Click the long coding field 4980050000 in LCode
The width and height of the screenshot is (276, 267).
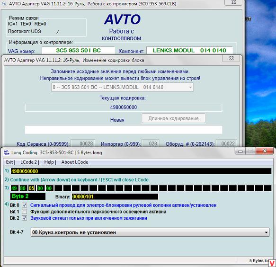pyautogui.click(x=141, y=171)
